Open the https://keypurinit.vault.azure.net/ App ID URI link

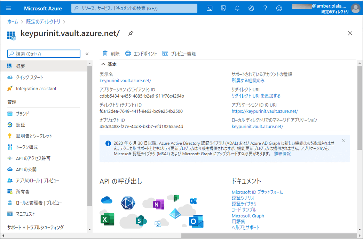point(265,111)
